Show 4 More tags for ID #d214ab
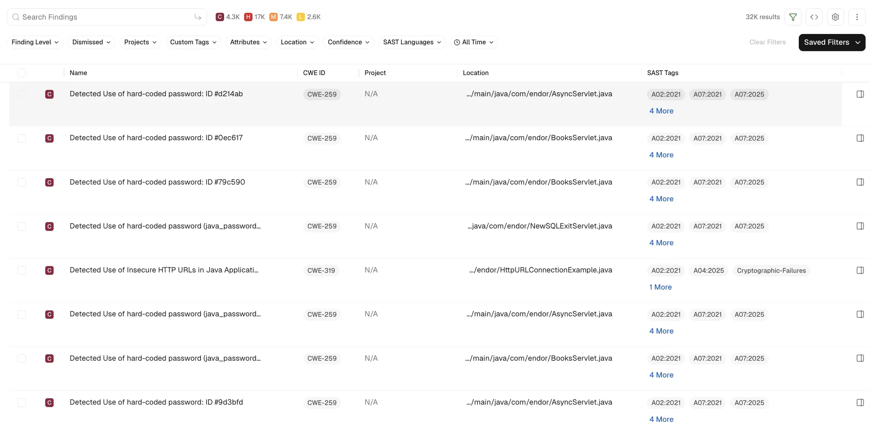870x433 pixels. point(661,111)
